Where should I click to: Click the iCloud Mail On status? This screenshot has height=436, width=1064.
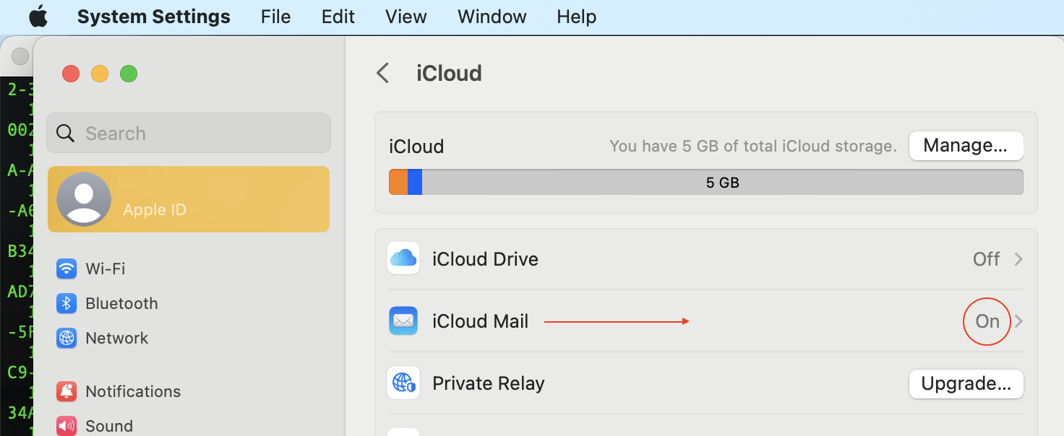(x=987, y=321)
